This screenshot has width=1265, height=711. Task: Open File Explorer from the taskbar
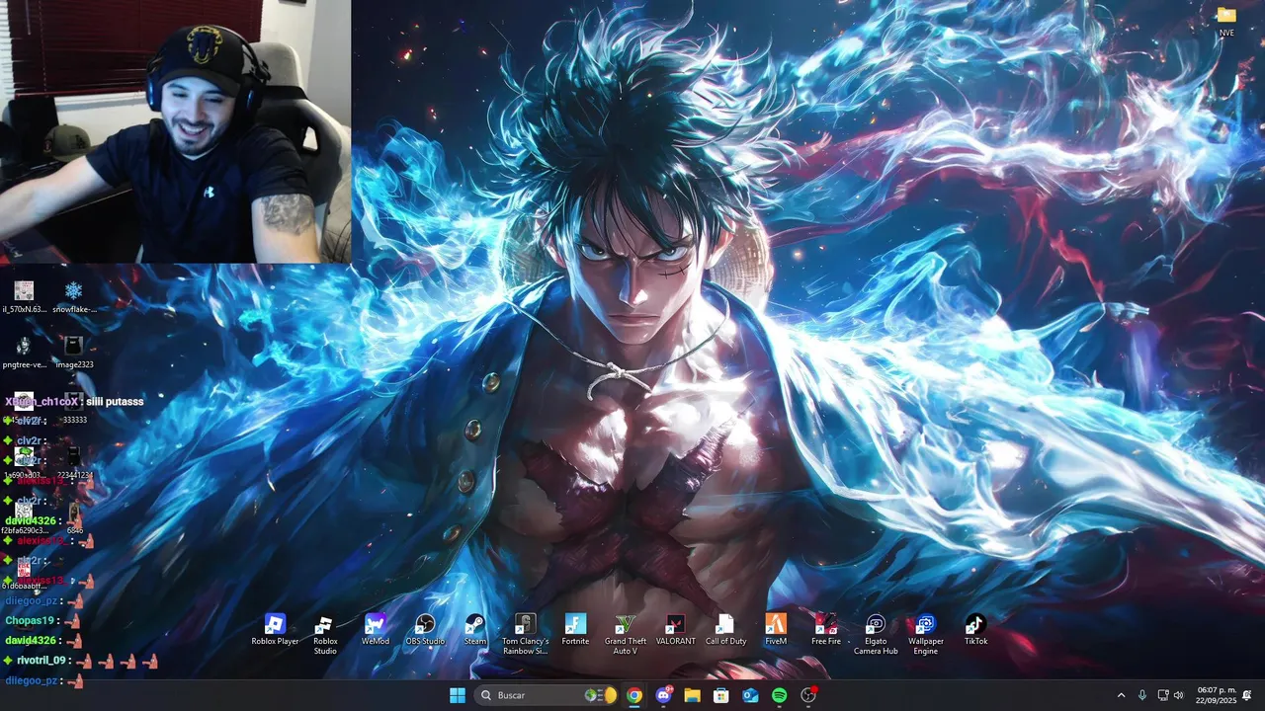(x=692, y=695)
